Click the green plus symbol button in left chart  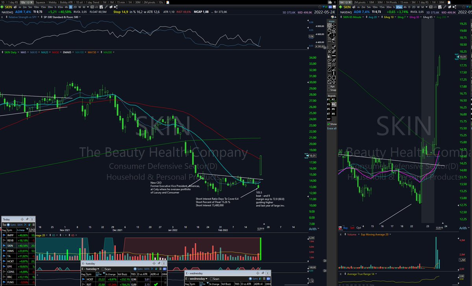[x=2, y=7]
